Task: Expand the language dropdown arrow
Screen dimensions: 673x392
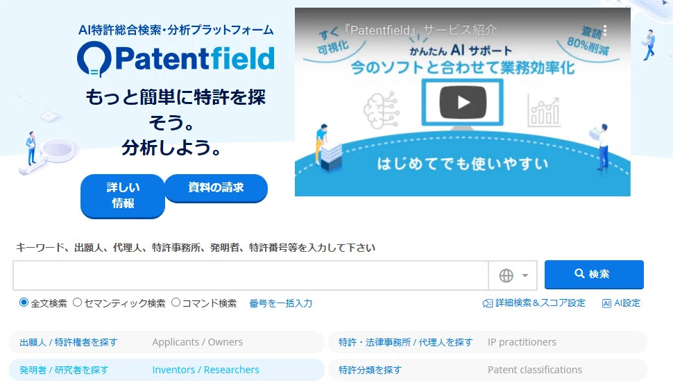Action: tap(525, 275)
